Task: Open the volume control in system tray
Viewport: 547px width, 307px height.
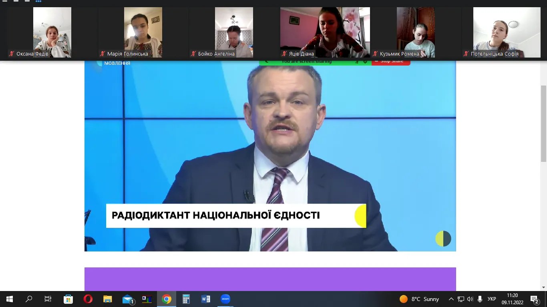Action: coord(470,299)
